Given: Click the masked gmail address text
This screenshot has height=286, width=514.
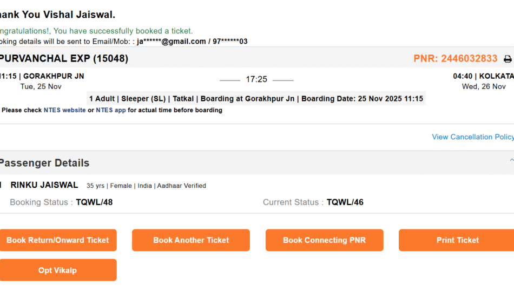Looking at the screenshot, I should pyautogui.click(x=171, y=42).
